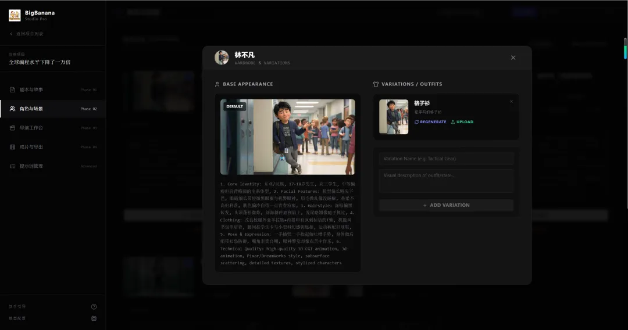This screenshot has width=628, height=330.
Task: Click the Core Identity description text block
Action: (288, 223)
